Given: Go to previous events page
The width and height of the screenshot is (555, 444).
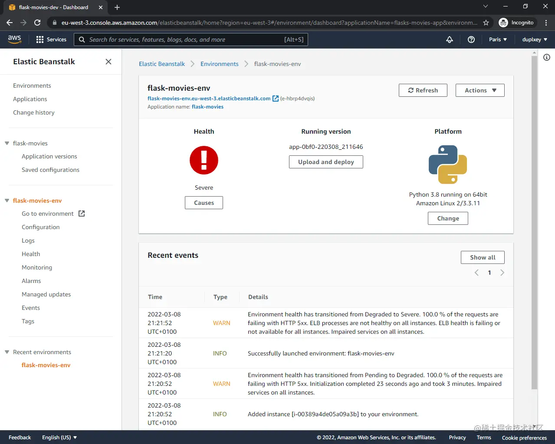Looking at the screenshot, I should point(476,273).
